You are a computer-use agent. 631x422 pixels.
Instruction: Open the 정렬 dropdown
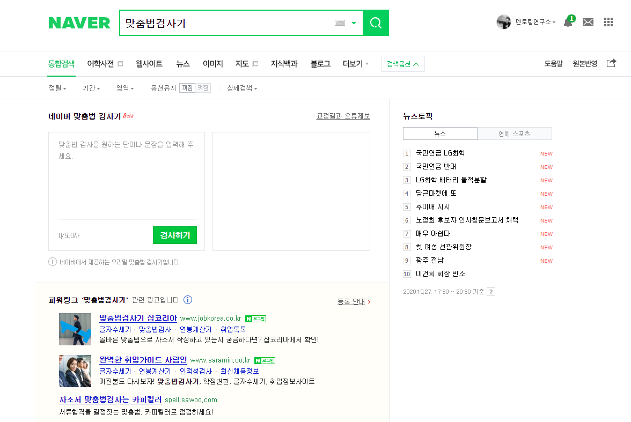click(57, 88)
